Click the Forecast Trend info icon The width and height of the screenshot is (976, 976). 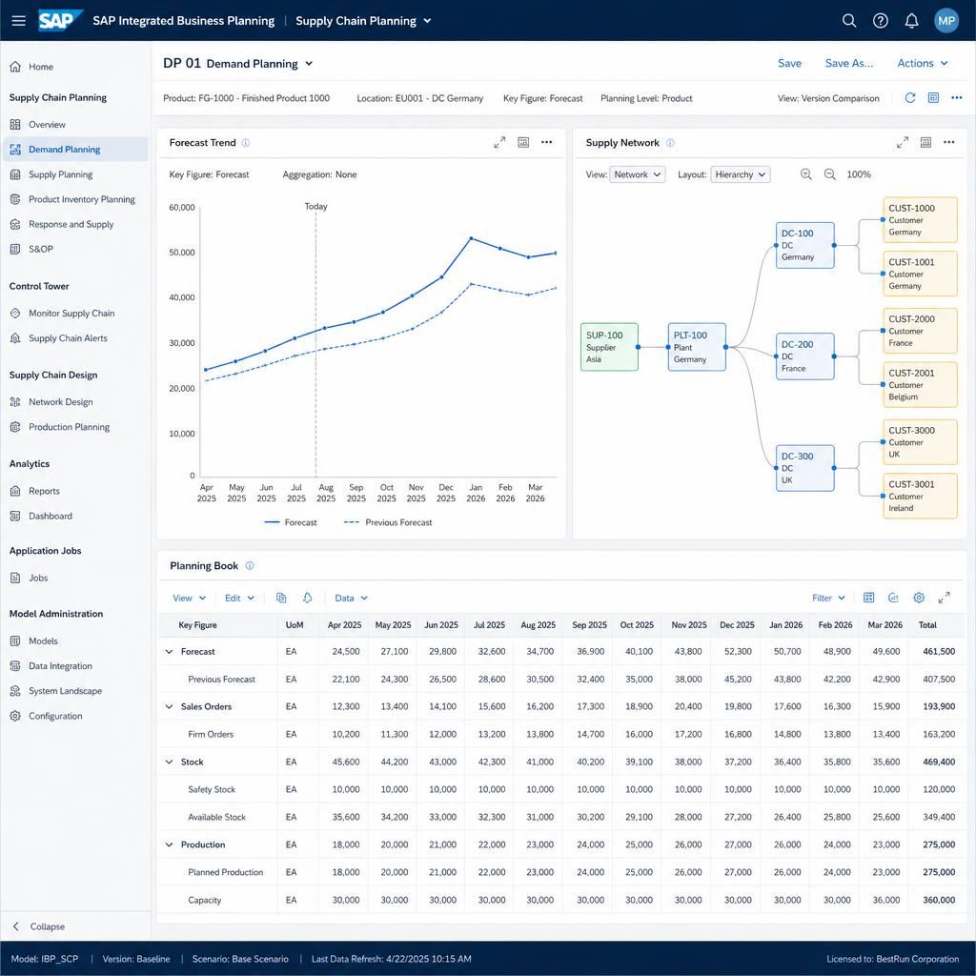tap(245, 143)
